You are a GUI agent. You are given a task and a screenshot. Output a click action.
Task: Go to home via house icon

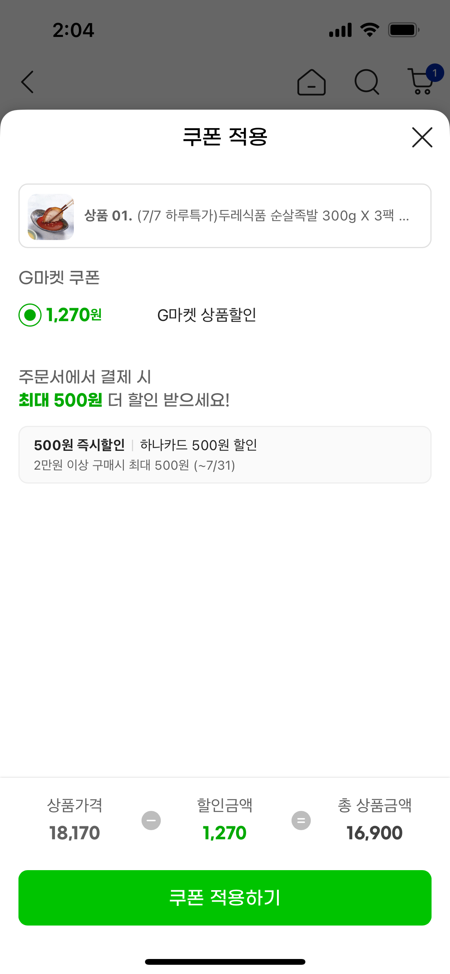(x=312, y=82)
